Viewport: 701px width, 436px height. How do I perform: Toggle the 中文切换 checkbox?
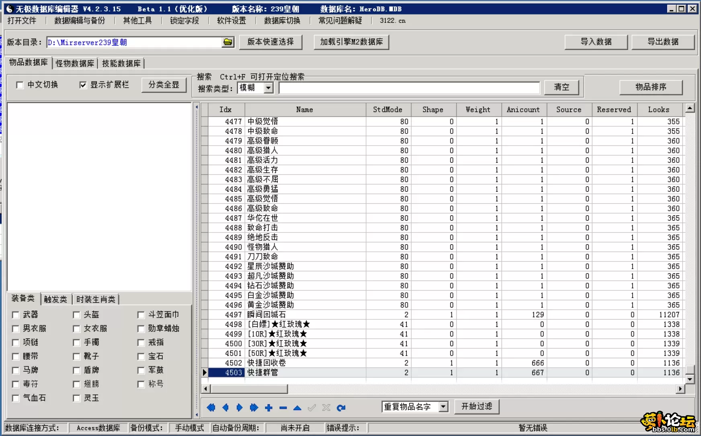[x=20, y=85]
